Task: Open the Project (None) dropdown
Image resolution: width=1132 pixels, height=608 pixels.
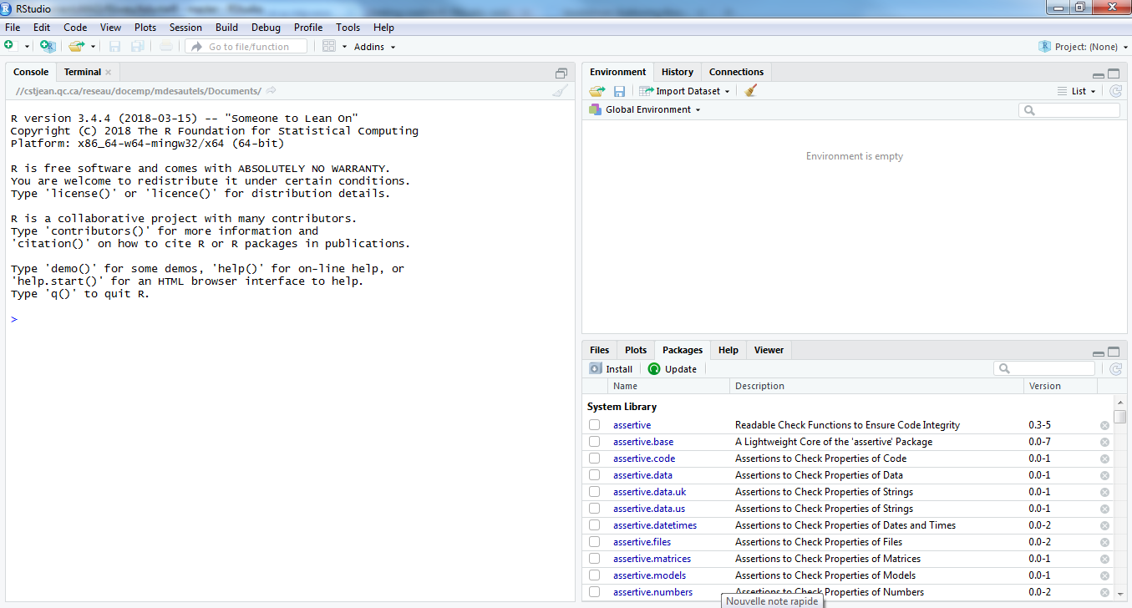Action: point(1082,47)
